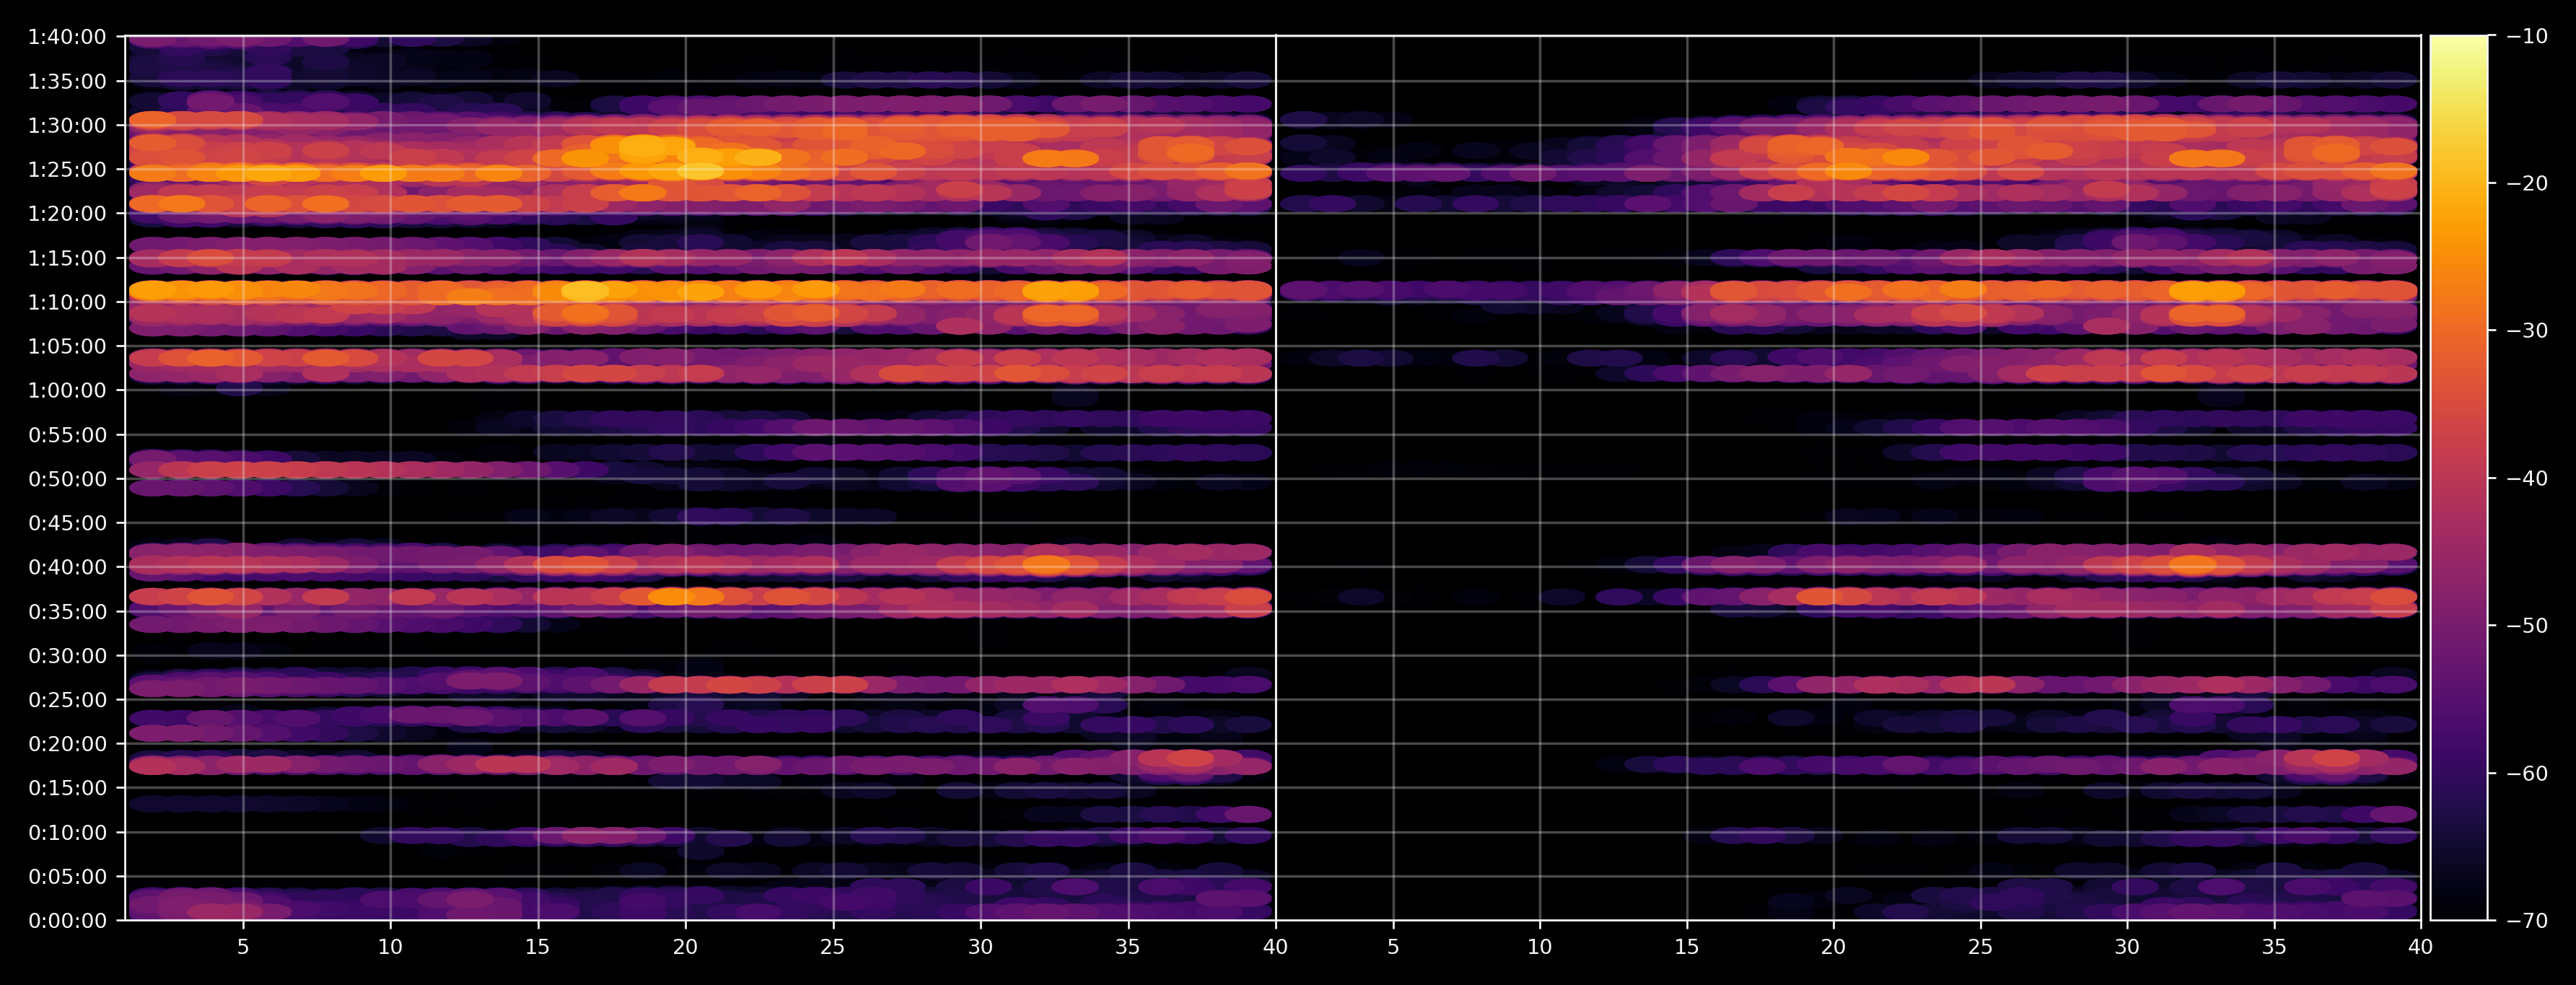Click x-axis label 40 between the two heatmaps

[1276, 946]
